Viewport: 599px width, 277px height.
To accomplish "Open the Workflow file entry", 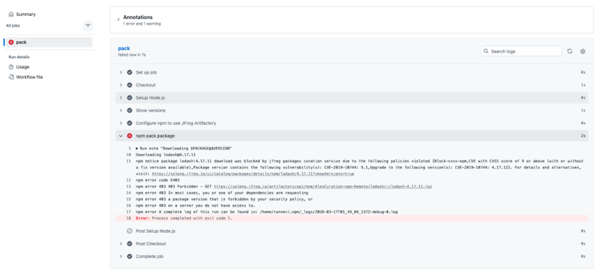I will pyautogui.click(x=29, y=77).
